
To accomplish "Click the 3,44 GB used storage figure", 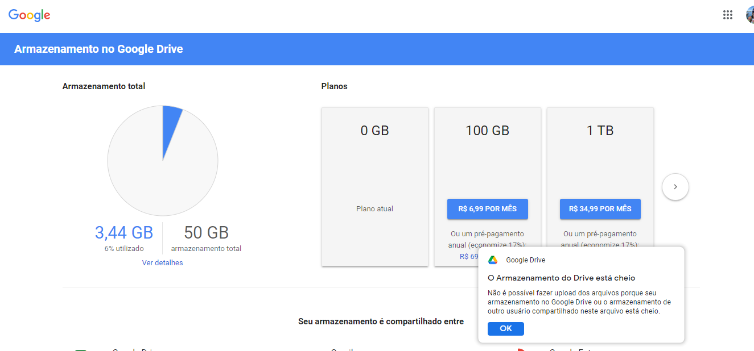I will click(123, 232).
